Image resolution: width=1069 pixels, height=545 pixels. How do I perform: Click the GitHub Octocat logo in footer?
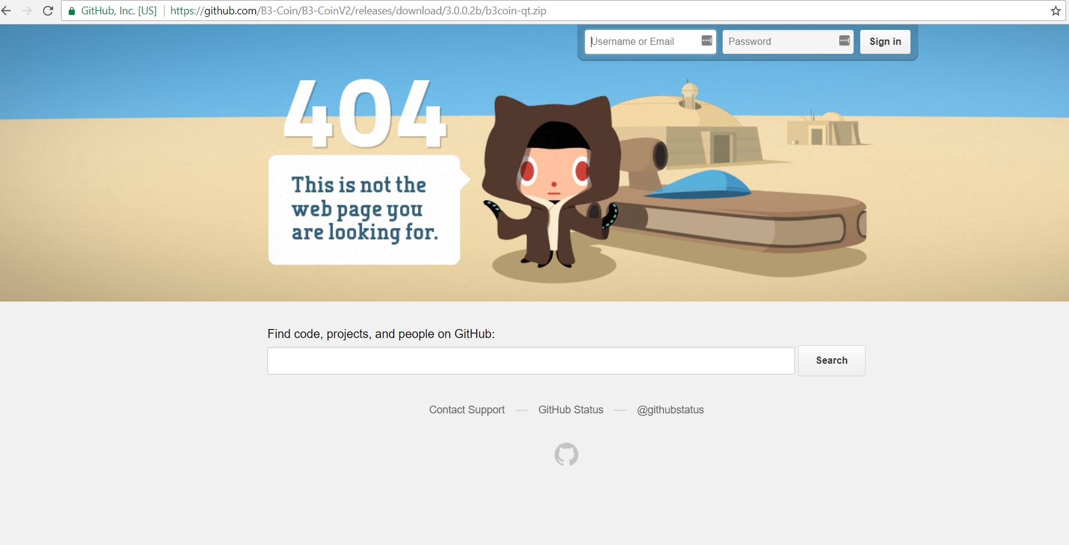point(567,455)
